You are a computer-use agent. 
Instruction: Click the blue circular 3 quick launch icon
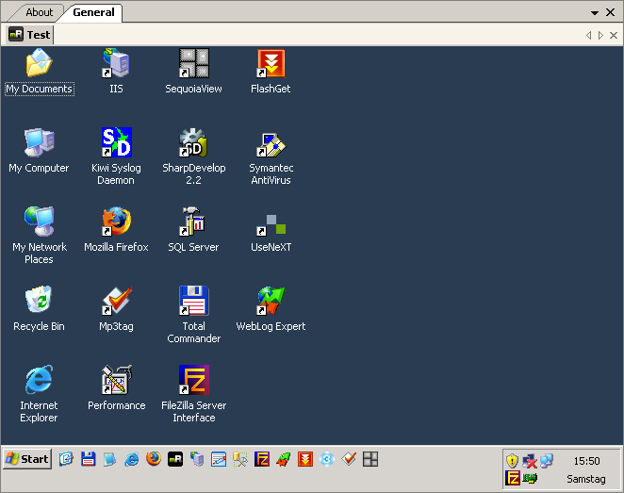coord(327,459)
